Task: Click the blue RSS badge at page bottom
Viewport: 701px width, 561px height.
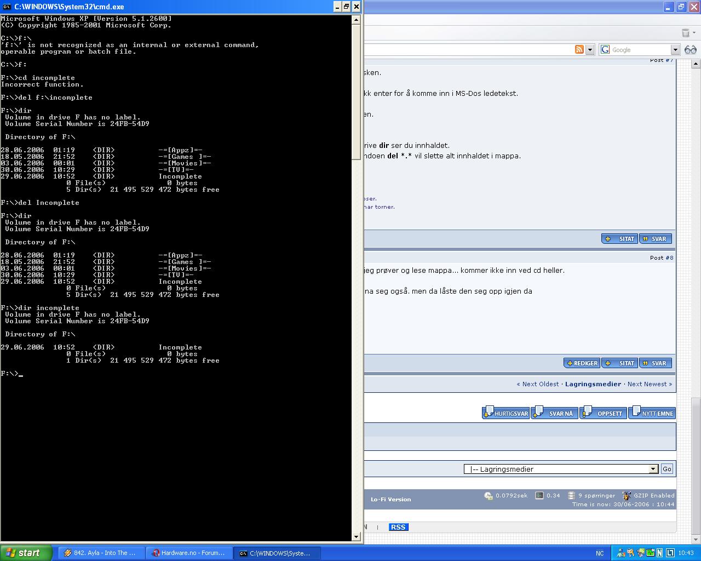Action: [x=398, y=527]
